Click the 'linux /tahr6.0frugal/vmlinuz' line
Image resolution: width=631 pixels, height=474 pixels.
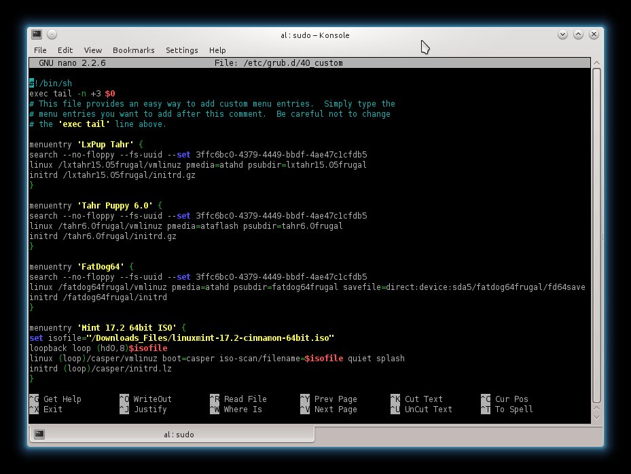tap(186, 226)
